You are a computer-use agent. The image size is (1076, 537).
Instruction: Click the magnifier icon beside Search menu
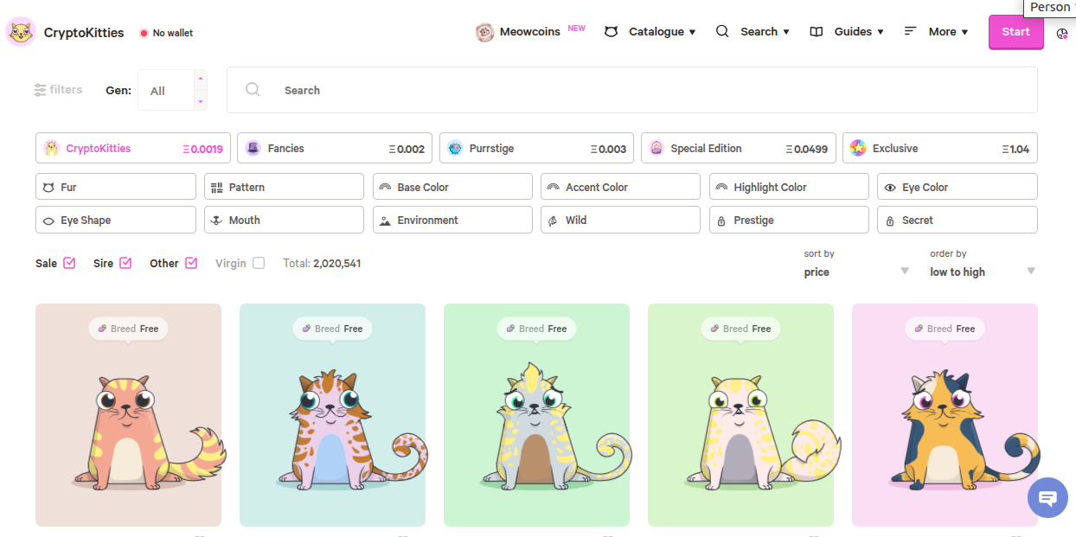point(722,31)
